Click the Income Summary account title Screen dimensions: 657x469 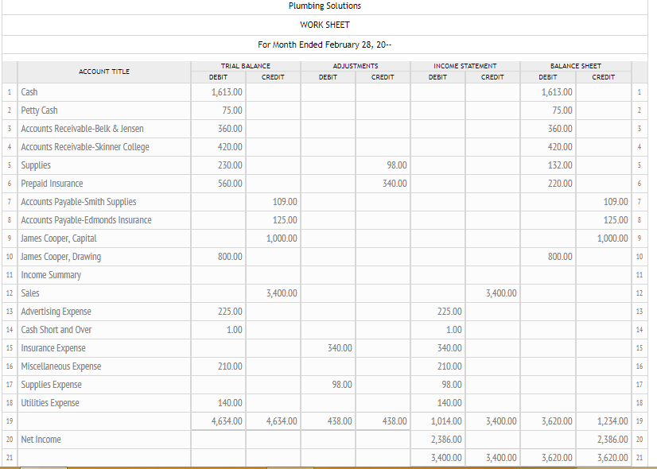[104, 275]
